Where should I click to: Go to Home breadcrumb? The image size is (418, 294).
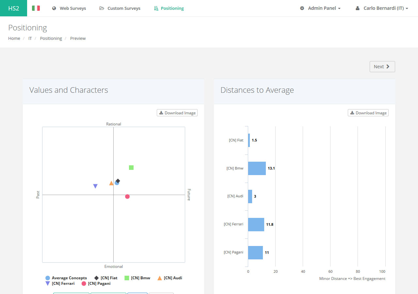click(x=14, y=38)
